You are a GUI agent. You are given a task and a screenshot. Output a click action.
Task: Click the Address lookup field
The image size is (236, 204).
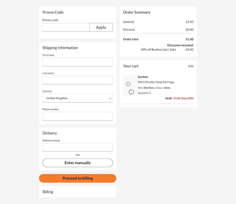click(78, 147)
